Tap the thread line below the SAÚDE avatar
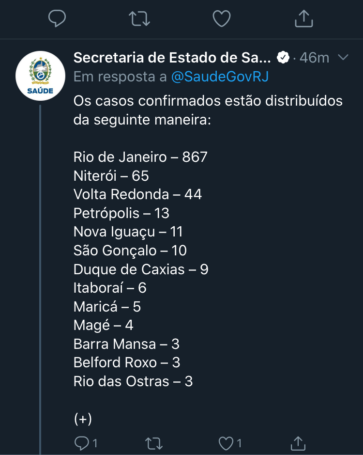Viewport: 363px width, 455px height. [x=40, y=280]
